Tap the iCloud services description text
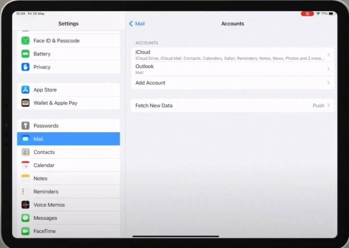Screen dimensions: 349x248 (x=230, y=59)
